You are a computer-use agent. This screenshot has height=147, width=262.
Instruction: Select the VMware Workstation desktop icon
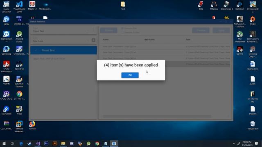(19, 127)
